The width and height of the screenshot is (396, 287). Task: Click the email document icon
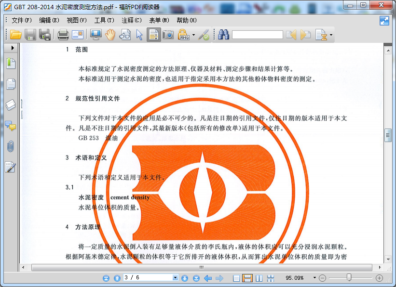78,35
